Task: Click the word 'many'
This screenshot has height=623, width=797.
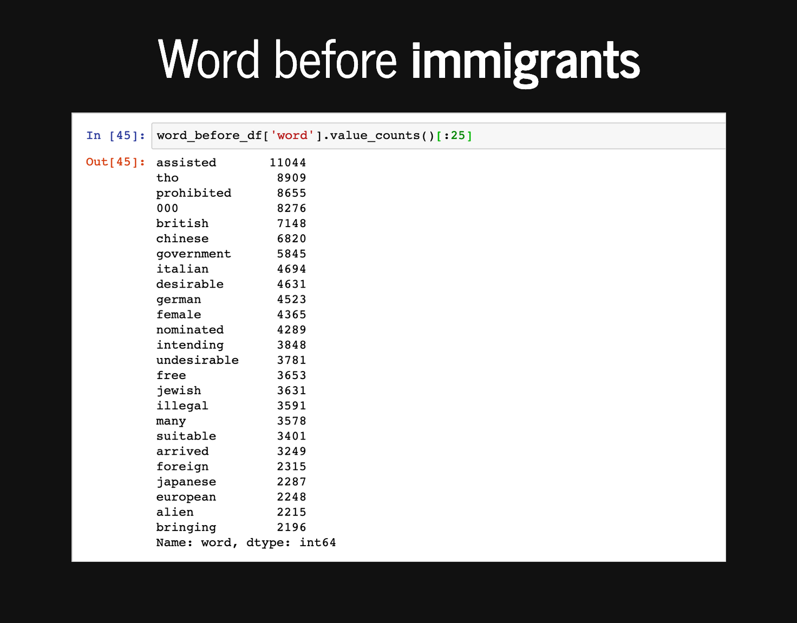Action: pyautogui.click(x=171, y=421)
